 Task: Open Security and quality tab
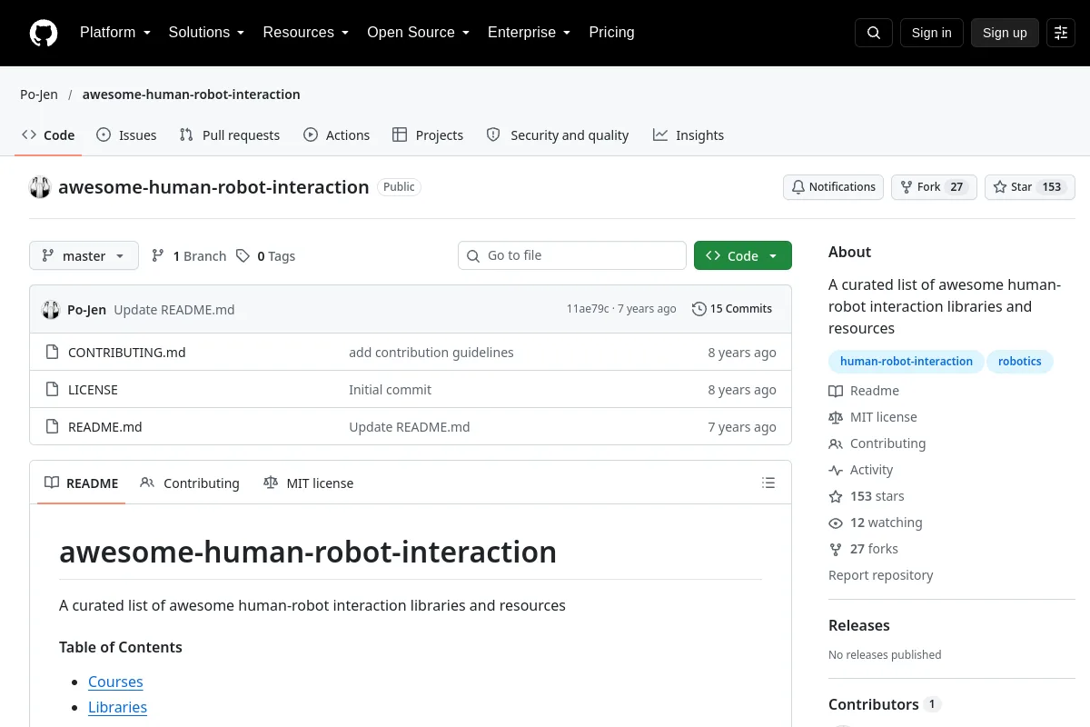tap(558, 134)
